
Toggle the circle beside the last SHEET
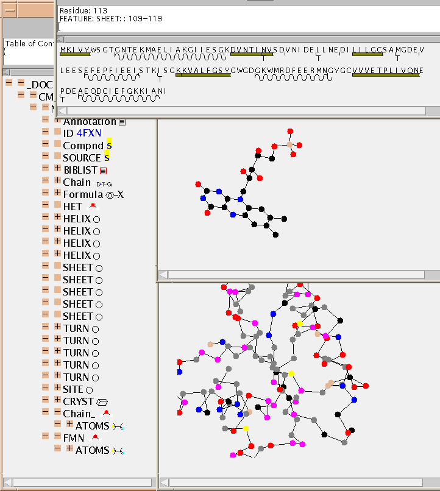coord(99,317)
